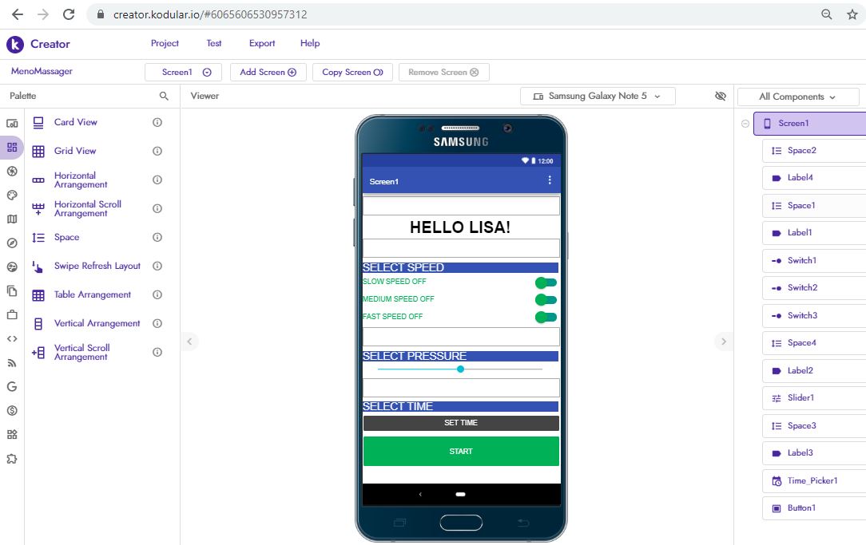Open the Maps palette category icon
Viewport: 866px width, 545px height.
[12, 219]
